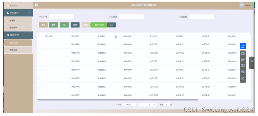This screenshot has height=116, width=258.
Task: Select the 就业信息 sidebar item
Action: pyautogui.click(x=18, y=43)
